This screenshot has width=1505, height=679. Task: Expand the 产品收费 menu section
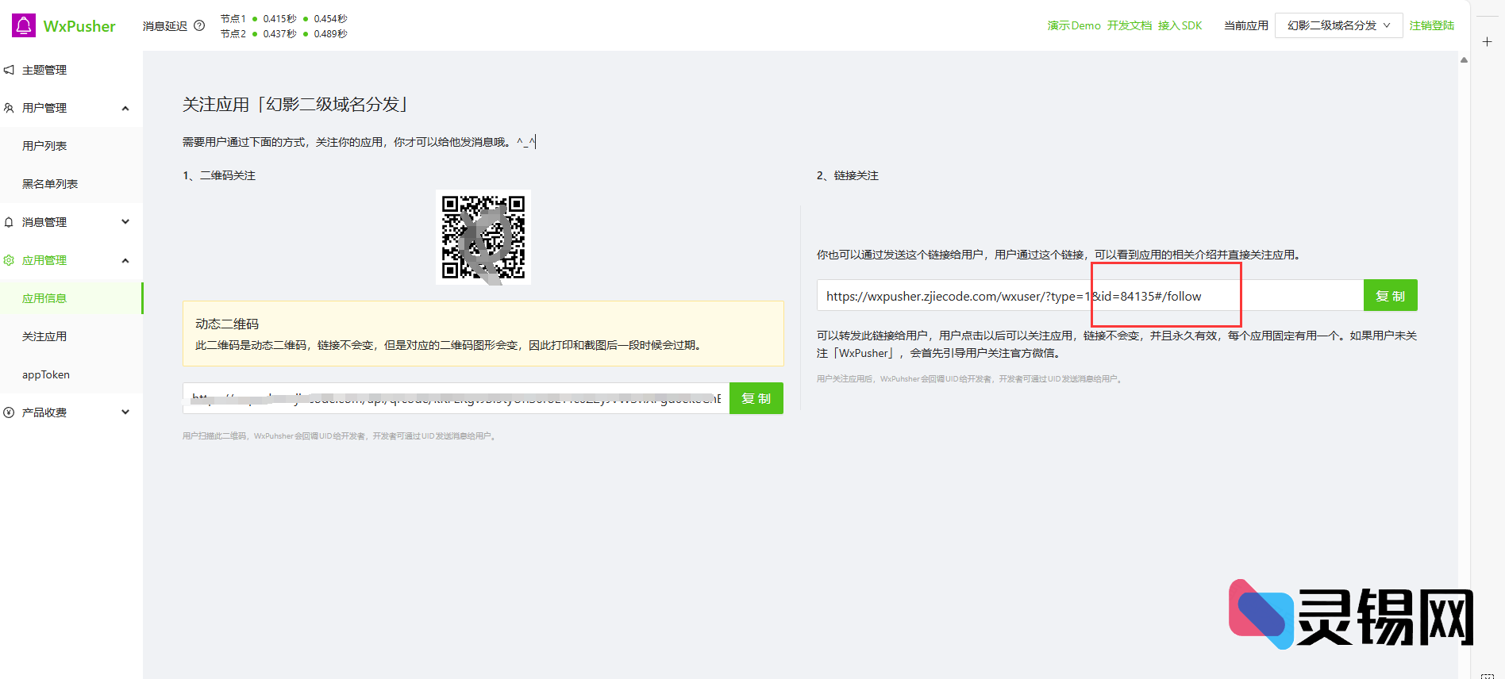[125, 412]
